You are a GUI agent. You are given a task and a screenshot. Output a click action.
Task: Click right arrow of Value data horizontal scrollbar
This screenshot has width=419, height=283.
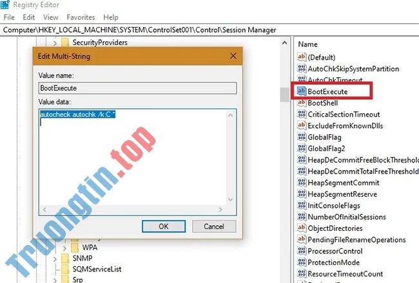pyautogui.click(x=220, y=210)
